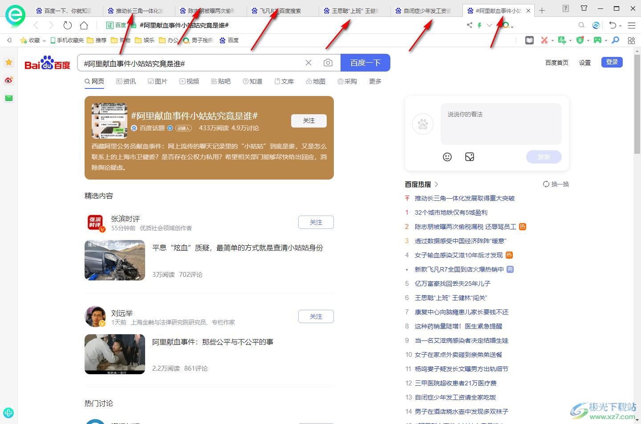Follow 张滨时评 with 关注 button
The width and height of the screenshot is (641, 424).
[316, 222]
